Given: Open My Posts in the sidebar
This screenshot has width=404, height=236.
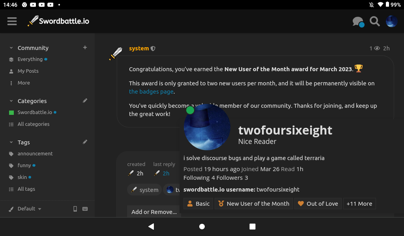Looking at the screenshot, I should (28, 71).
